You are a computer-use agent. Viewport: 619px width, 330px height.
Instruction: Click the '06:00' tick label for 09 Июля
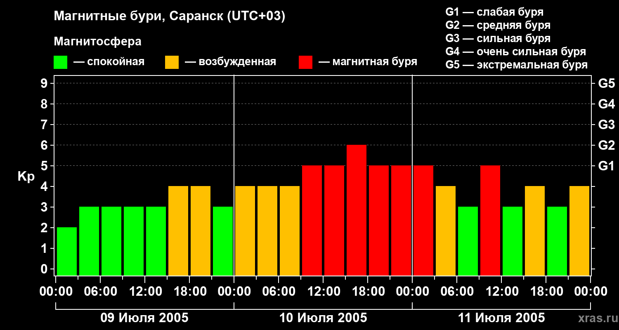(x=100, y=292)
